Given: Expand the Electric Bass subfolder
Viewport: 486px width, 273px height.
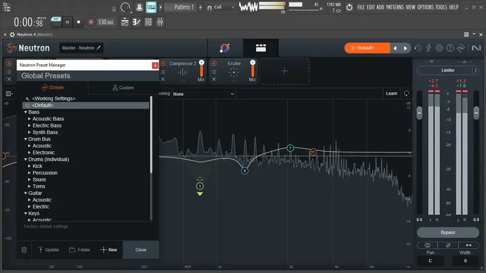Looking at the screenshot, I should (29, 126).
